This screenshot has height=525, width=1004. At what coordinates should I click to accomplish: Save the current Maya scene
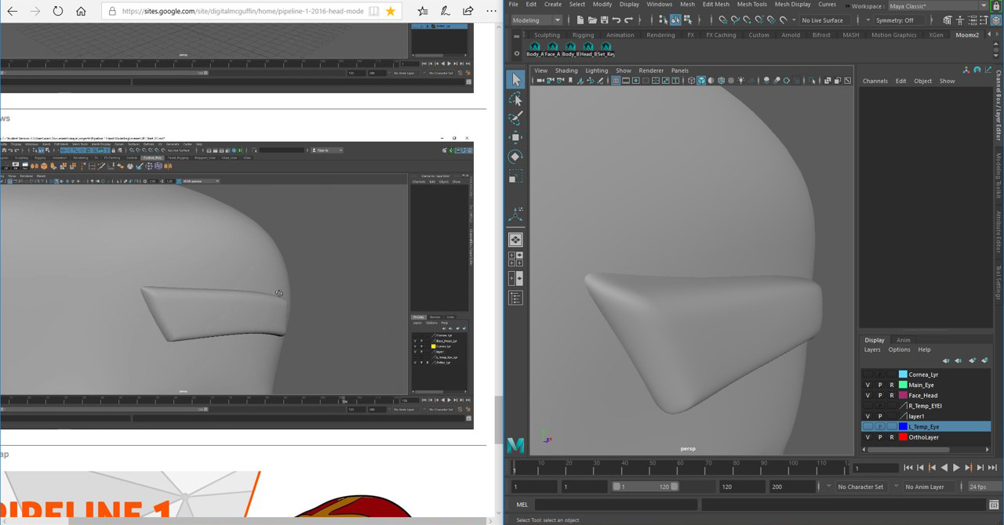[604, 20]
